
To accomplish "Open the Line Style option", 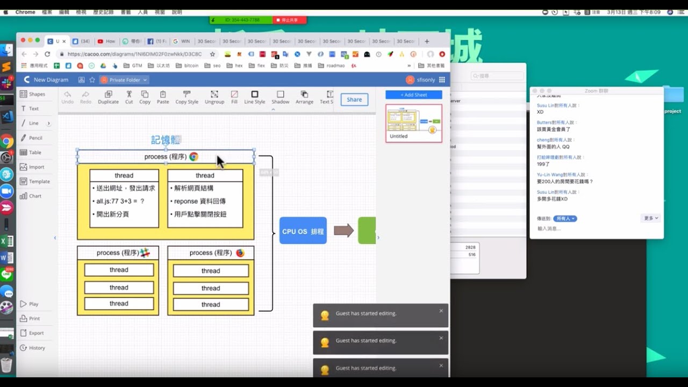I will 255,97.
